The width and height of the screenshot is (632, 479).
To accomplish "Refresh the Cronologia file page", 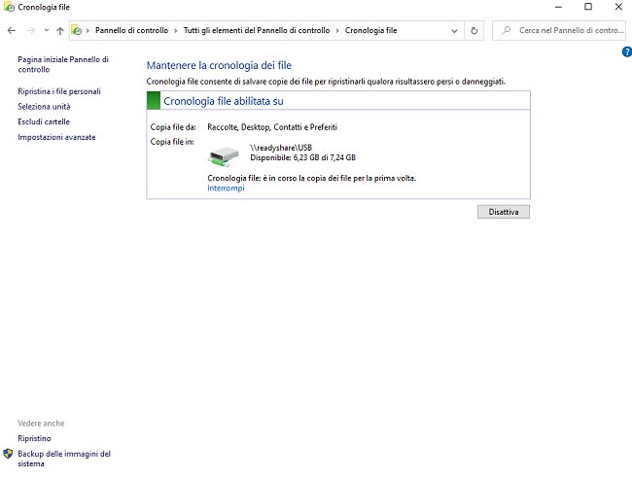I will tap(474, 31).
